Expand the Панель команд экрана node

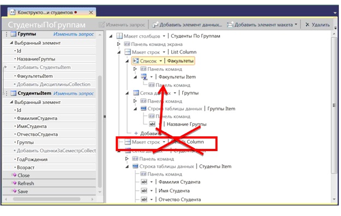coord(118,44)
